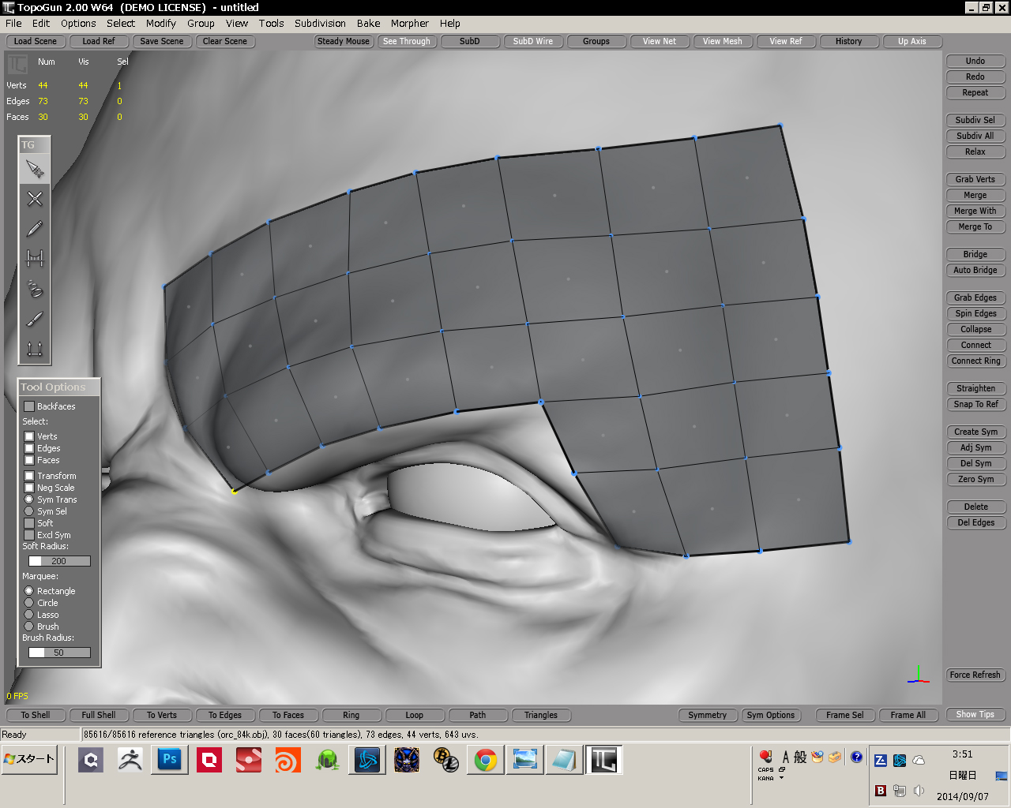1011x808 pixels.
Task: Click the Load Ref button
Action: tap(99, 41)
